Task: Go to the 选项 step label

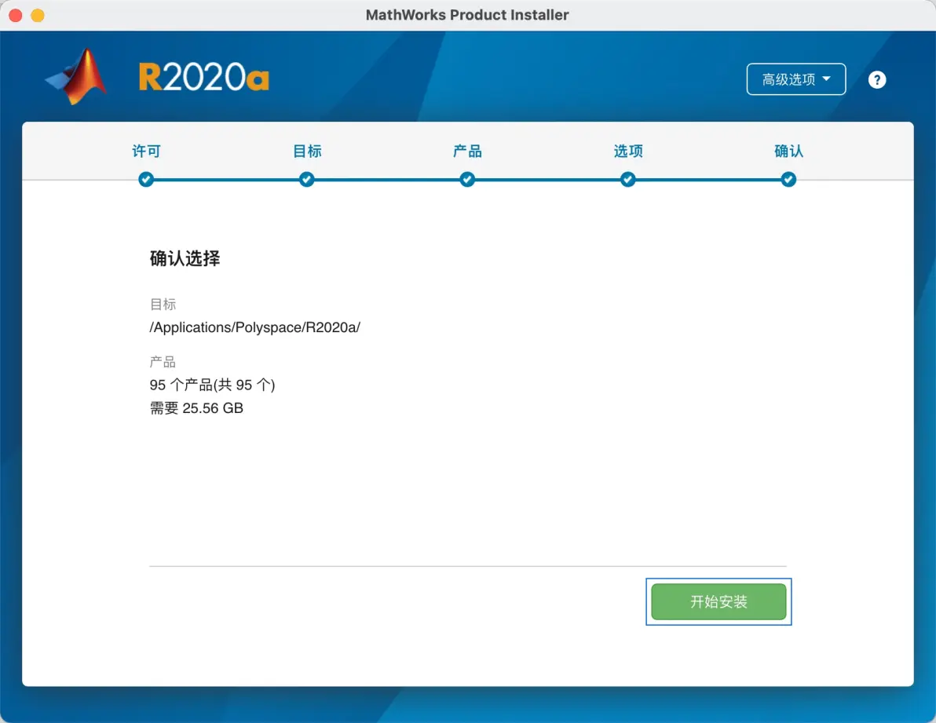Action: pyautogui.click(x=628, y=151)
